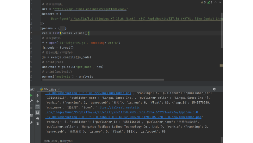
Task: Click the '# print(analysis)' comment
Action: [x=57, y=72]
